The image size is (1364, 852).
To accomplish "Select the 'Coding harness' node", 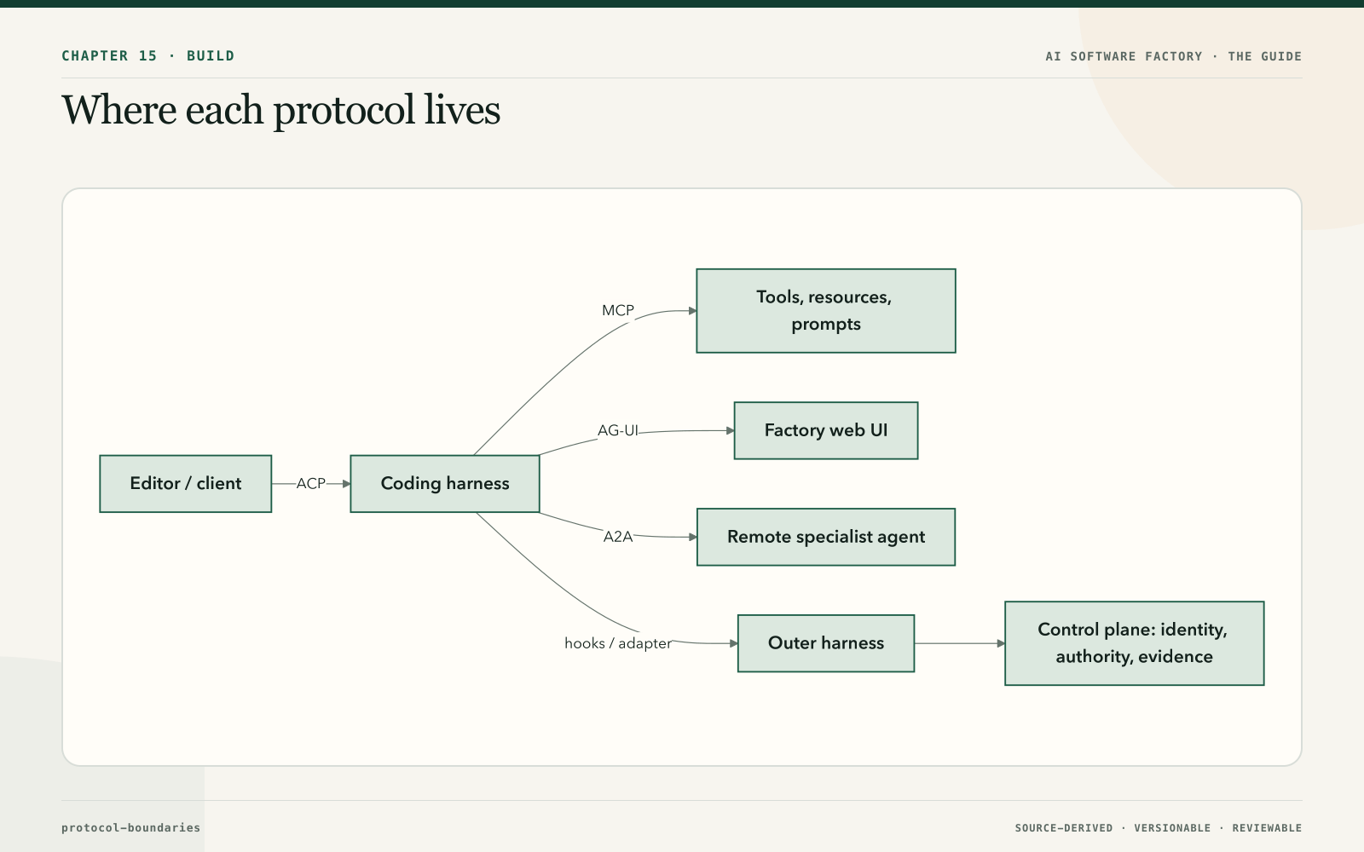I will point(445,484).
